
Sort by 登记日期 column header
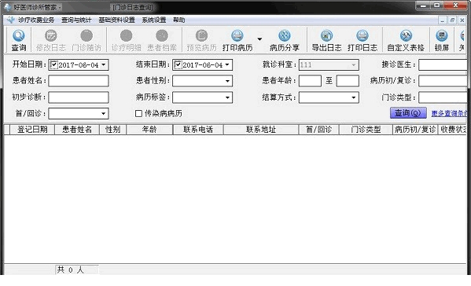(32, 130)
